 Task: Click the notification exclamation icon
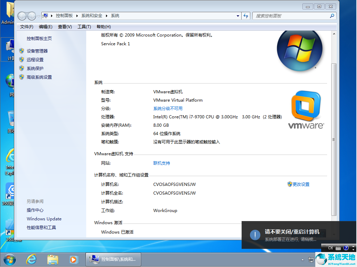[255, 235]
